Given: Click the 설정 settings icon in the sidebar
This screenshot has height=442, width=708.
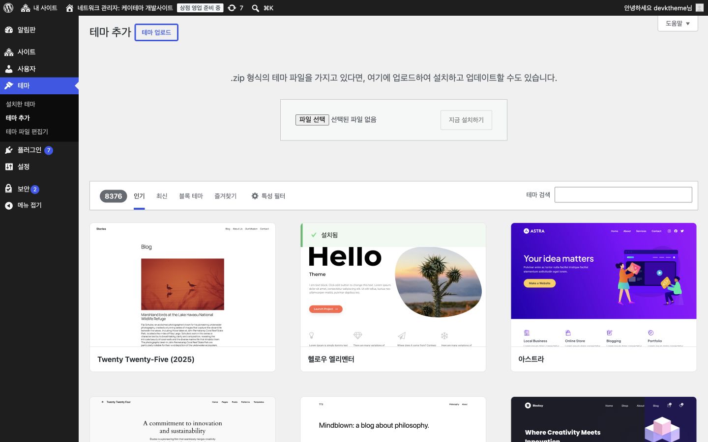Looking at the screenshot, I should 9,167.
